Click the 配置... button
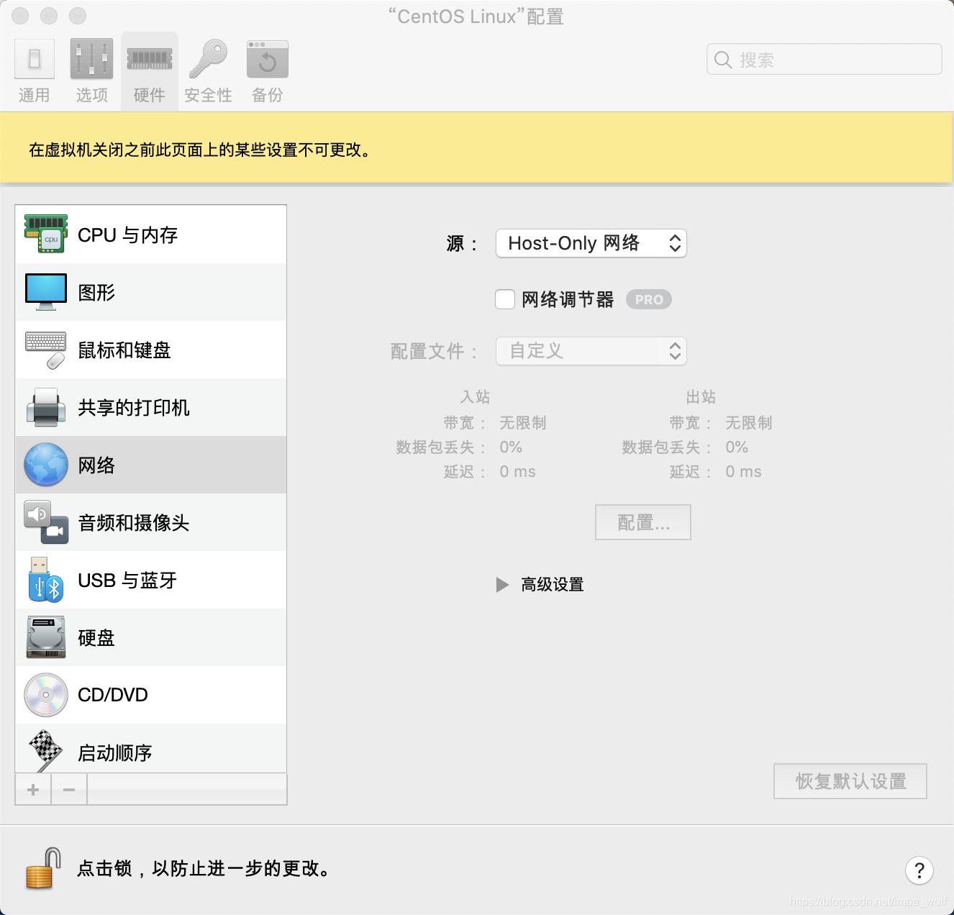This screenshot has height=915, width=954. tap(643, 522)
